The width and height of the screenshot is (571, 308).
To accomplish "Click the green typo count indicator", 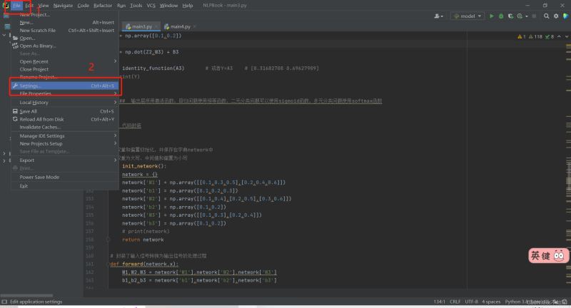I will [550, 36].
